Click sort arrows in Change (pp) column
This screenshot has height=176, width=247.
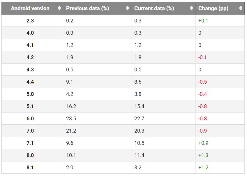[x=241, y=8]
